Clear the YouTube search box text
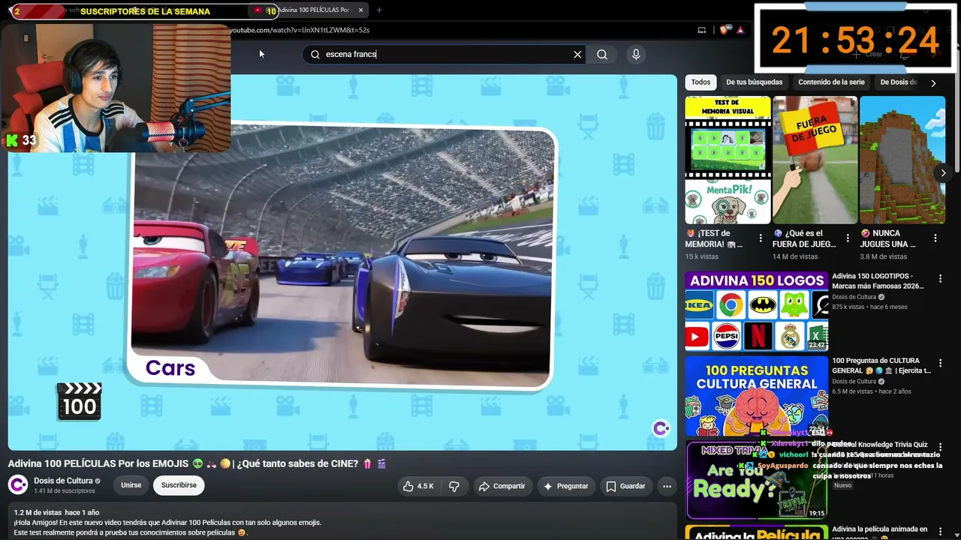This screenshot has width=961, height=540. click(x=577, y=54)
